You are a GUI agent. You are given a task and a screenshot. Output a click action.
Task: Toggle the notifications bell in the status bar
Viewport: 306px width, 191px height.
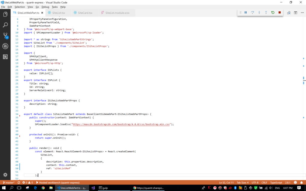pyautogui.click(x=301, y=182)
